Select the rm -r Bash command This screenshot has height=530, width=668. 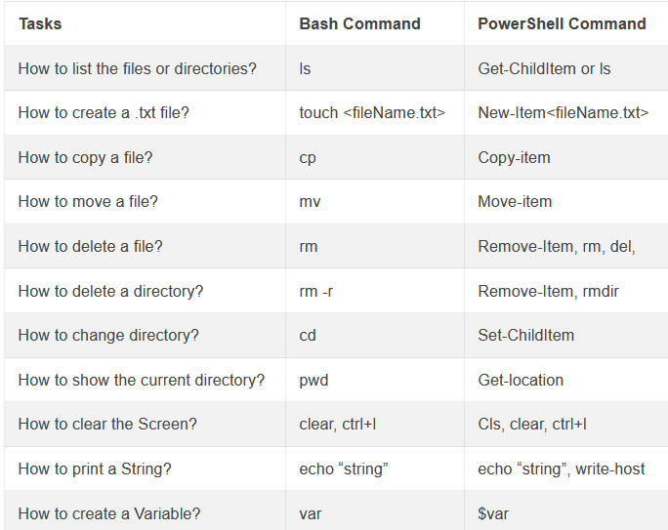pyautogui.click(x=315, y=291)
